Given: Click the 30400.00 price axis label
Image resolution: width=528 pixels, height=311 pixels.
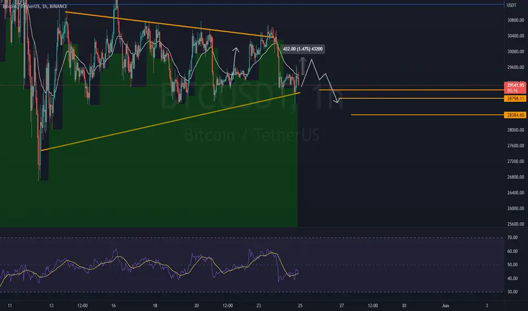Looking at the screenshot, I should [x=516, y=36].
